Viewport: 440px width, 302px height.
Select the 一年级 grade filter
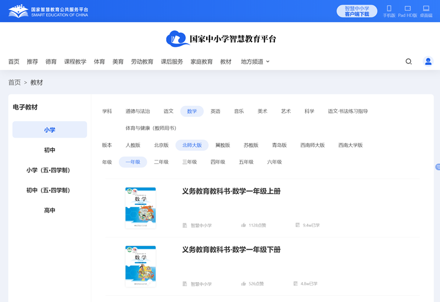[133, 162]
